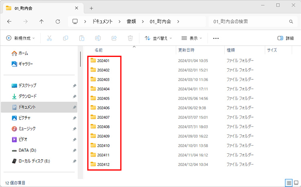The height and width of the screenshot is (187, 301).
Task: Select the 202402 folder
Action: 100,70
